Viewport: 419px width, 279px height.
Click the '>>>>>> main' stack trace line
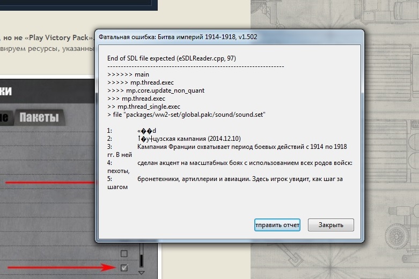click(x=128, y=74)
